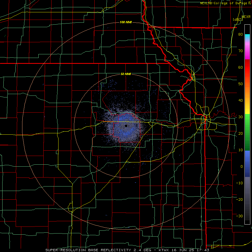Click the 70 dBZ scale value
This screenshot has height=252, width=252.
[x=241, y=51]
